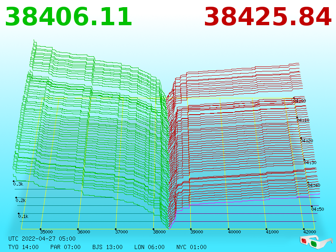Screen dimensions: 336x252
Task: Click the BJS 13:00 clock
Action: point(108,247)
